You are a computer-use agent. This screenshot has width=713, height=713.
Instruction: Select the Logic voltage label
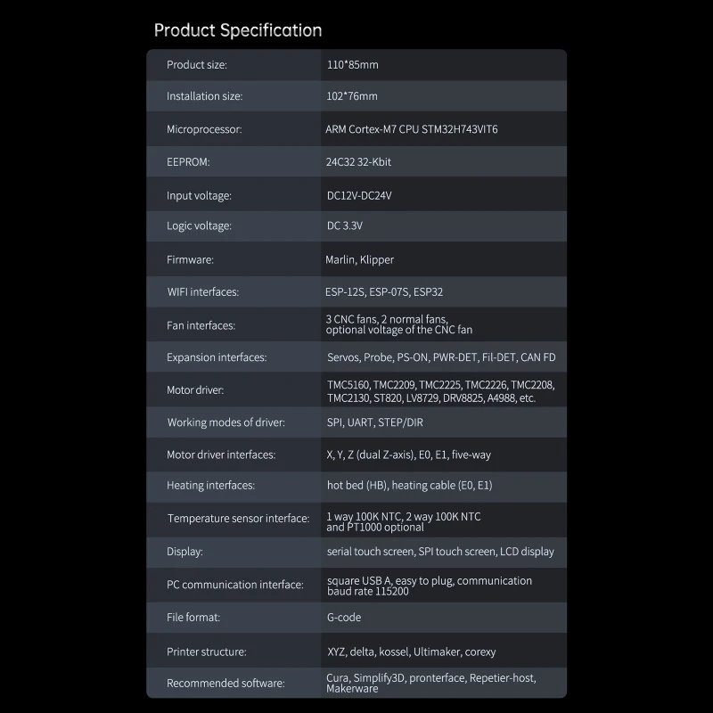(199, 226)
